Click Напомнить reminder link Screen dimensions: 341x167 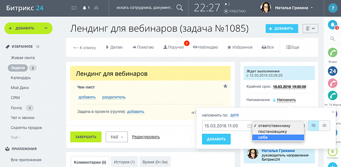(x=286, y=100)
